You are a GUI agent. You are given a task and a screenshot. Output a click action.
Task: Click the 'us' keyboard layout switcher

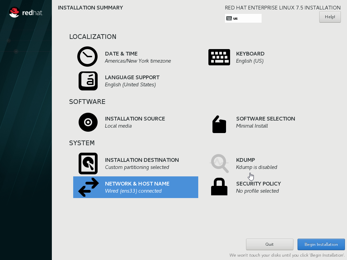click(243, 18)
